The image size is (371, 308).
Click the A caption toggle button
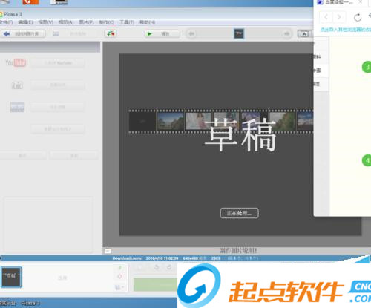point(304,34)
